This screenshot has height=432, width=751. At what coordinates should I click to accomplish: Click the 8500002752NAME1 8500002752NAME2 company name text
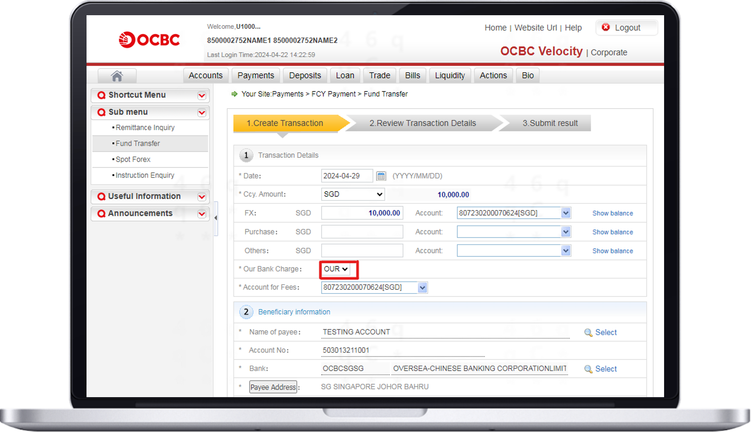click(272, 40)
